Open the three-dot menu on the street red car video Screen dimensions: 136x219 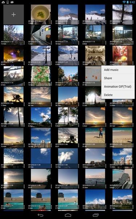pos(78,84)
